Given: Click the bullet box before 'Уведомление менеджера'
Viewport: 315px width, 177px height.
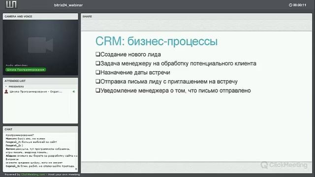Looking at the screenshot, I should pos(97,90).
